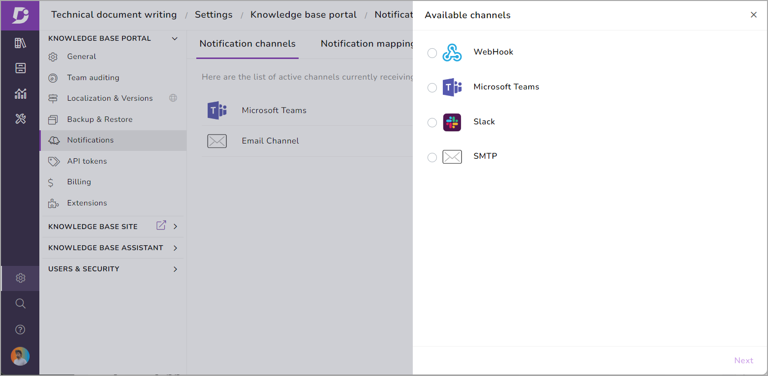
Task: Open knowledge base site external link icon
Action: click(161, 226)
